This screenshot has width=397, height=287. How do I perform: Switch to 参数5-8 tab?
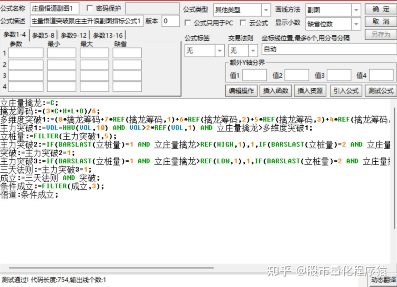[x=43, y=35]
